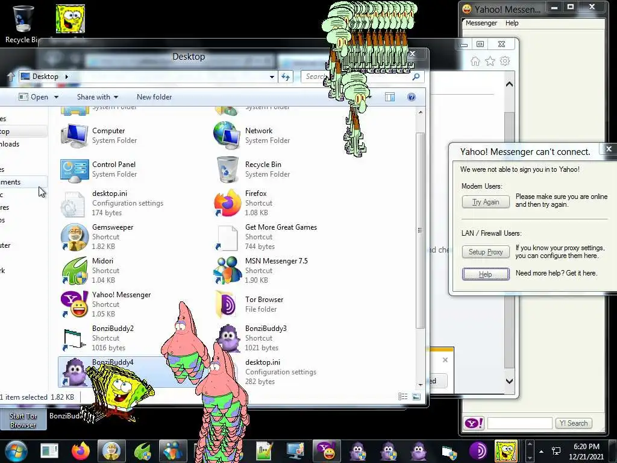
Task: Click the Explorer search field
Action: click(363, 77)
